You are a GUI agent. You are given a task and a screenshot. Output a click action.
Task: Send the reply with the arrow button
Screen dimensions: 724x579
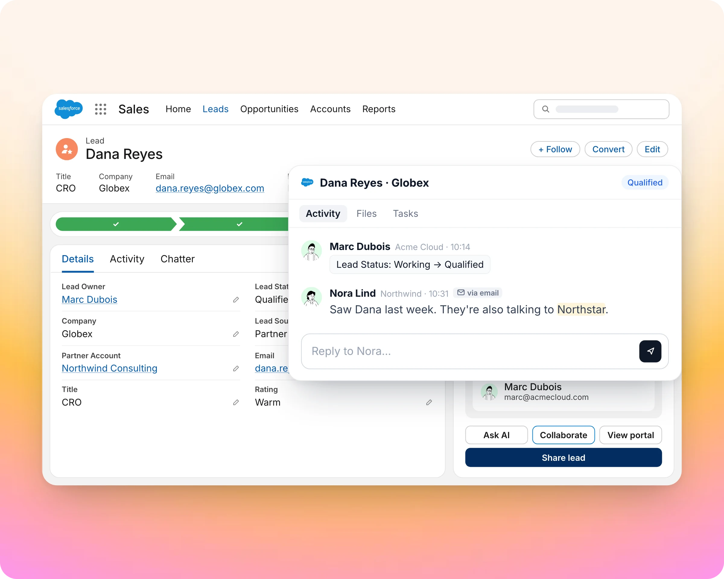(x=650, y=351)
